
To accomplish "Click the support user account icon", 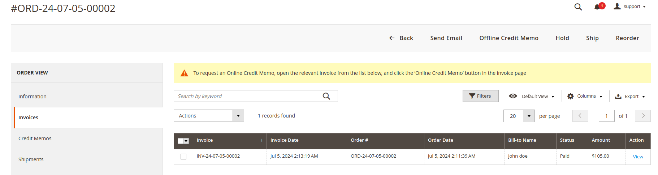I will [617, 6].
